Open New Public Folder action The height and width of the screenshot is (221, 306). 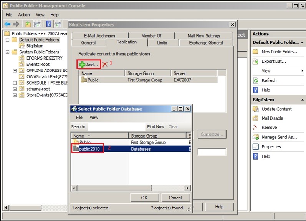point(279,52)
